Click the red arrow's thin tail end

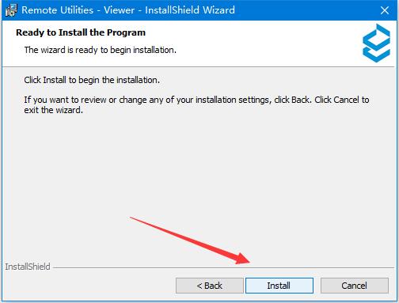click(132, 218)
